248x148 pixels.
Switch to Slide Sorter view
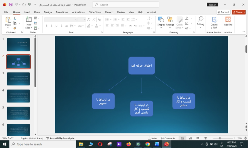(x=190, y=138)
